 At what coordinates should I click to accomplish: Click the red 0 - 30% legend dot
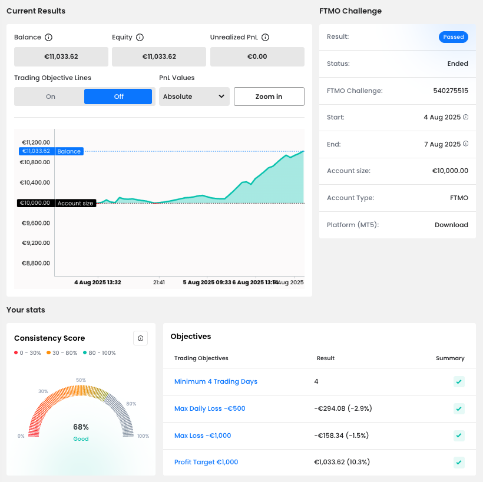click(x=16, y=353)
